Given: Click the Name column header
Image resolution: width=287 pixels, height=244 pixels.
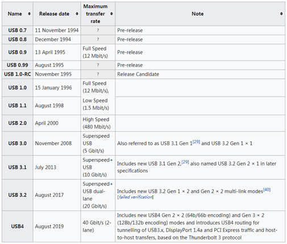Looking at the screenshot, I should (x=18, y=14).
